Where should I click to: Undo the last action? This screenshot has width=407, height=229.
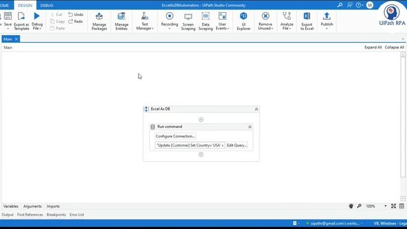[x=76, y=15]
